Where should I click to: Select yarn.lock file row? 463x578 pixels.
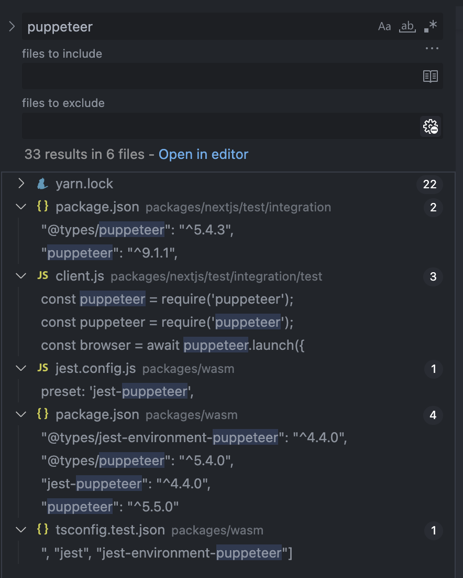tap(228, 184)
